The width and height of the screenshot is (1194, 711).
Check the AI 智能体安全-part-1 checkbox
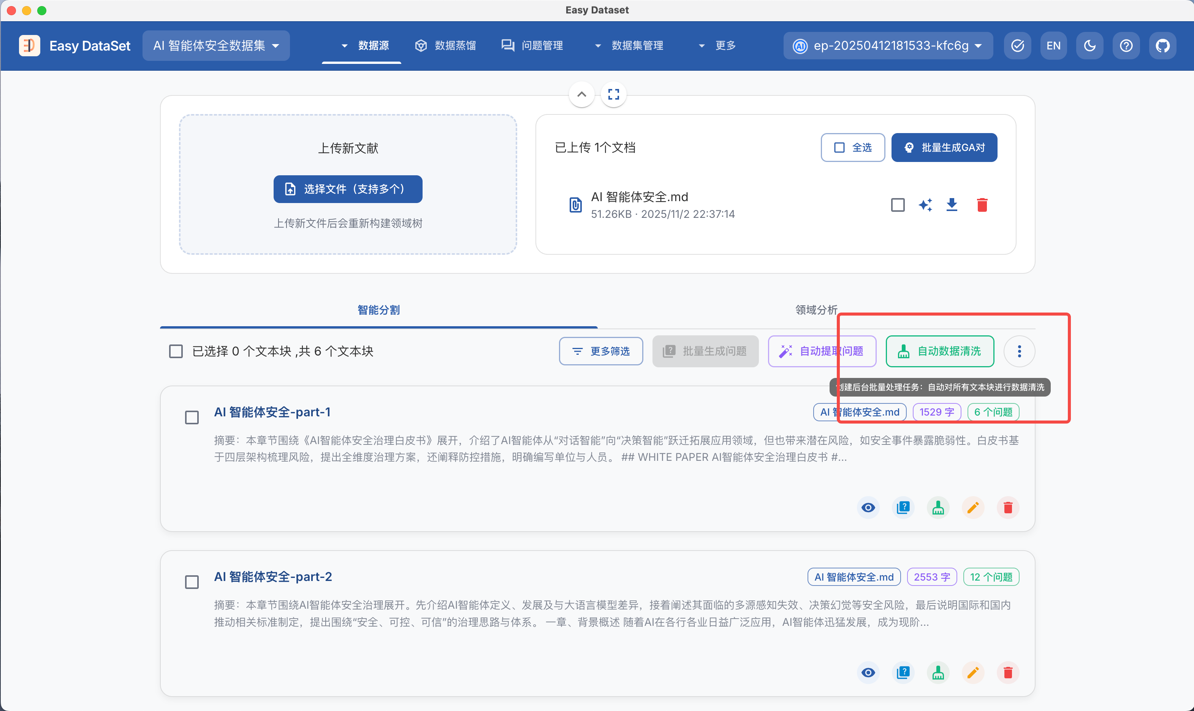(x=192, y=417)
